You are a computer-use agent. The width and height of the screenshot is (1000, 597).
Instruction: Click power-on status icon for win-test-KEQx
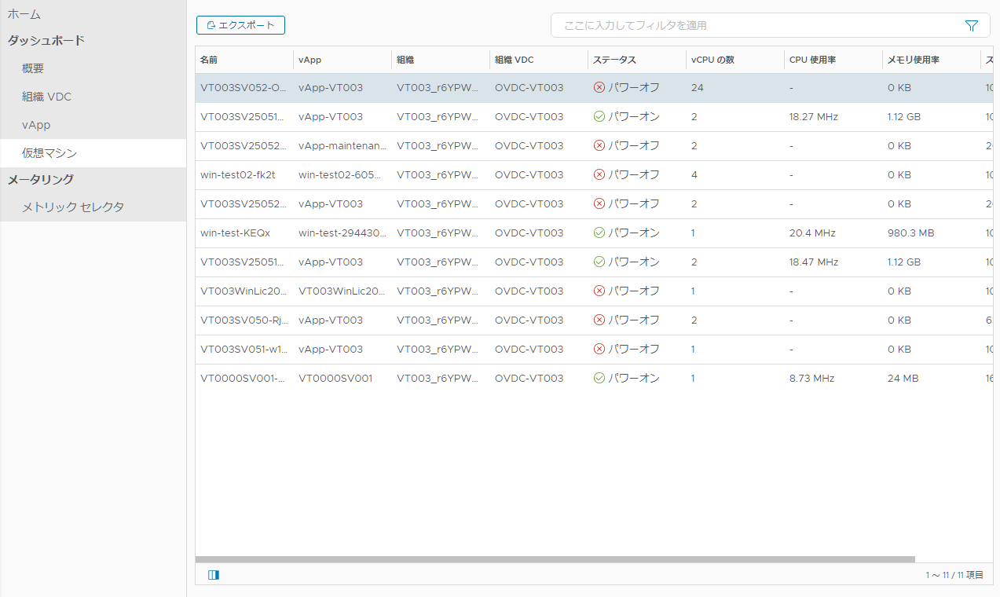pos(599,233)
